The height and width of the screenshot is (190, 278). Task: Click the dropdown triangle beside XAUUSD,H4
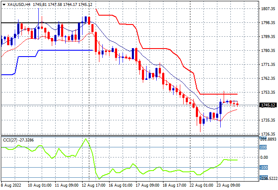[x=4, y=5]
